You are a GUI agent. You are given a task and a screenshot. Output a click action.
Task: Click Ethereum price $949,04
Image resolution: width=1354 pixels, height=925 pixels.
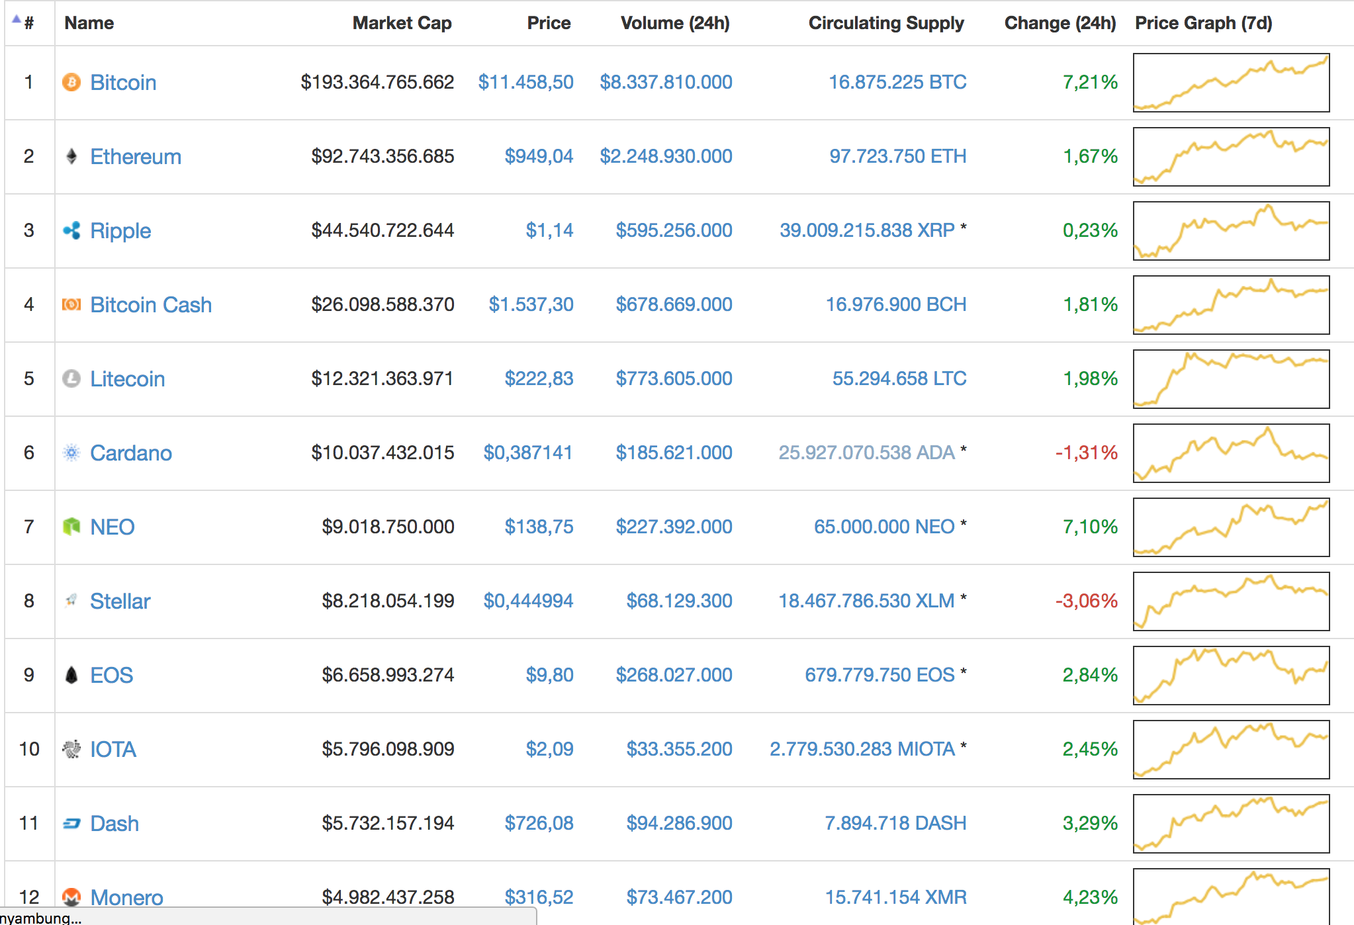pos(539,156)
